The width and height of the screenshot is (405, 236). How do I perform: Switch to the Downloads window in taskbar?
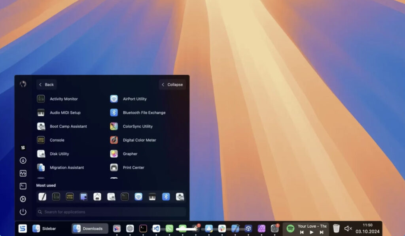pyautogui.click(x=90, y=228)
